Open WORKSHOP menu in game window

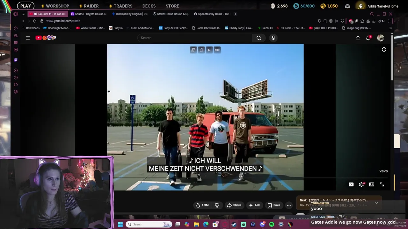coord(55,6)
